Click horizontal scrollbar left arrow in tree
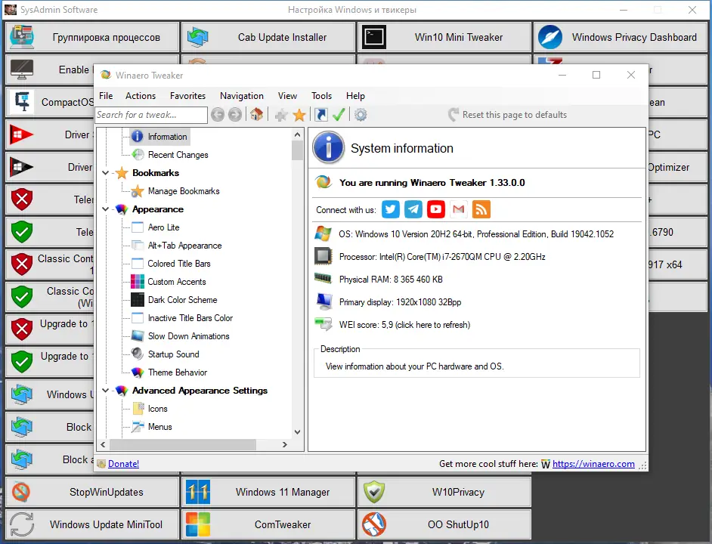Screen dimensions: 712x544 [103, 444]
